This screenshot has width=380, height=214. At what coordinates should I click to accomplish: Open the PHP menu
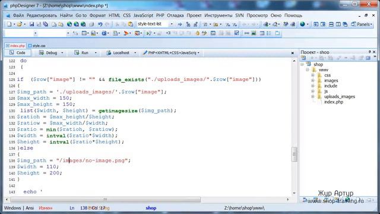(160, 15)
